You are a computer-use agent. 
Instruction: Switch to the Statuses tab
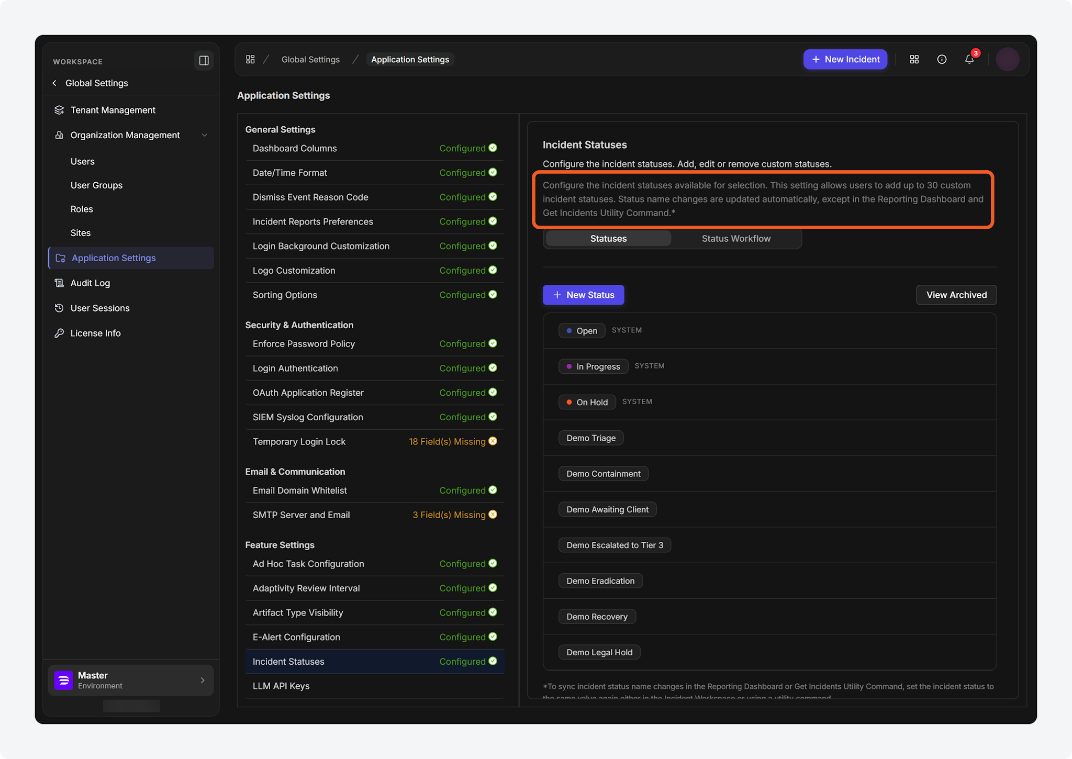tap(608, 239)
